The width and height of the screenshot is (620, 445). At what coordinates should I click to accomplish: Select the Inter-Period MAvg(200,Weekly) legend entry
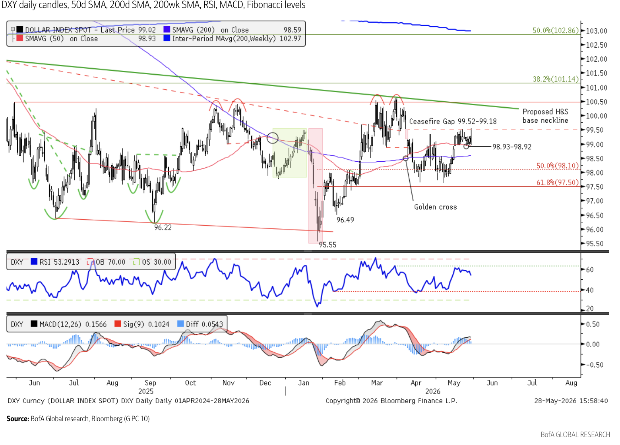coord(237,39)
